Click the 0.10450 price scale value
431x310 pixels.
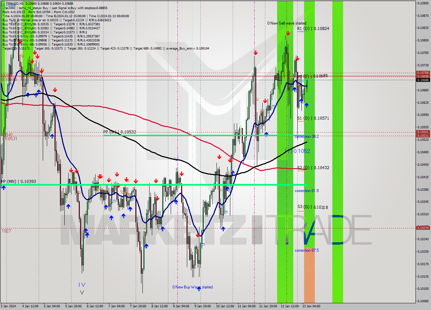pyautogui.click(x=423, y=164)
